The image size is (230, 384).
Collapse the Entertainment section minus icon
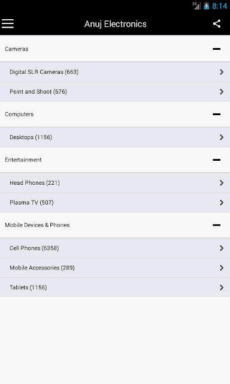pos(217,160)
